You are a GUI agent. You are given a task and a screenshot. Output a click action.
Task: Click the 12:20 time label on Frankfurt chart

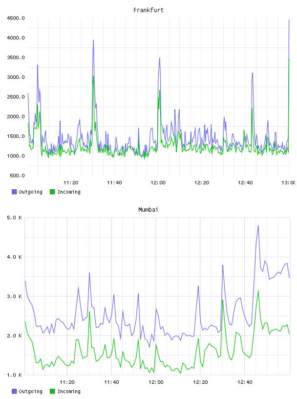[202, 183]
